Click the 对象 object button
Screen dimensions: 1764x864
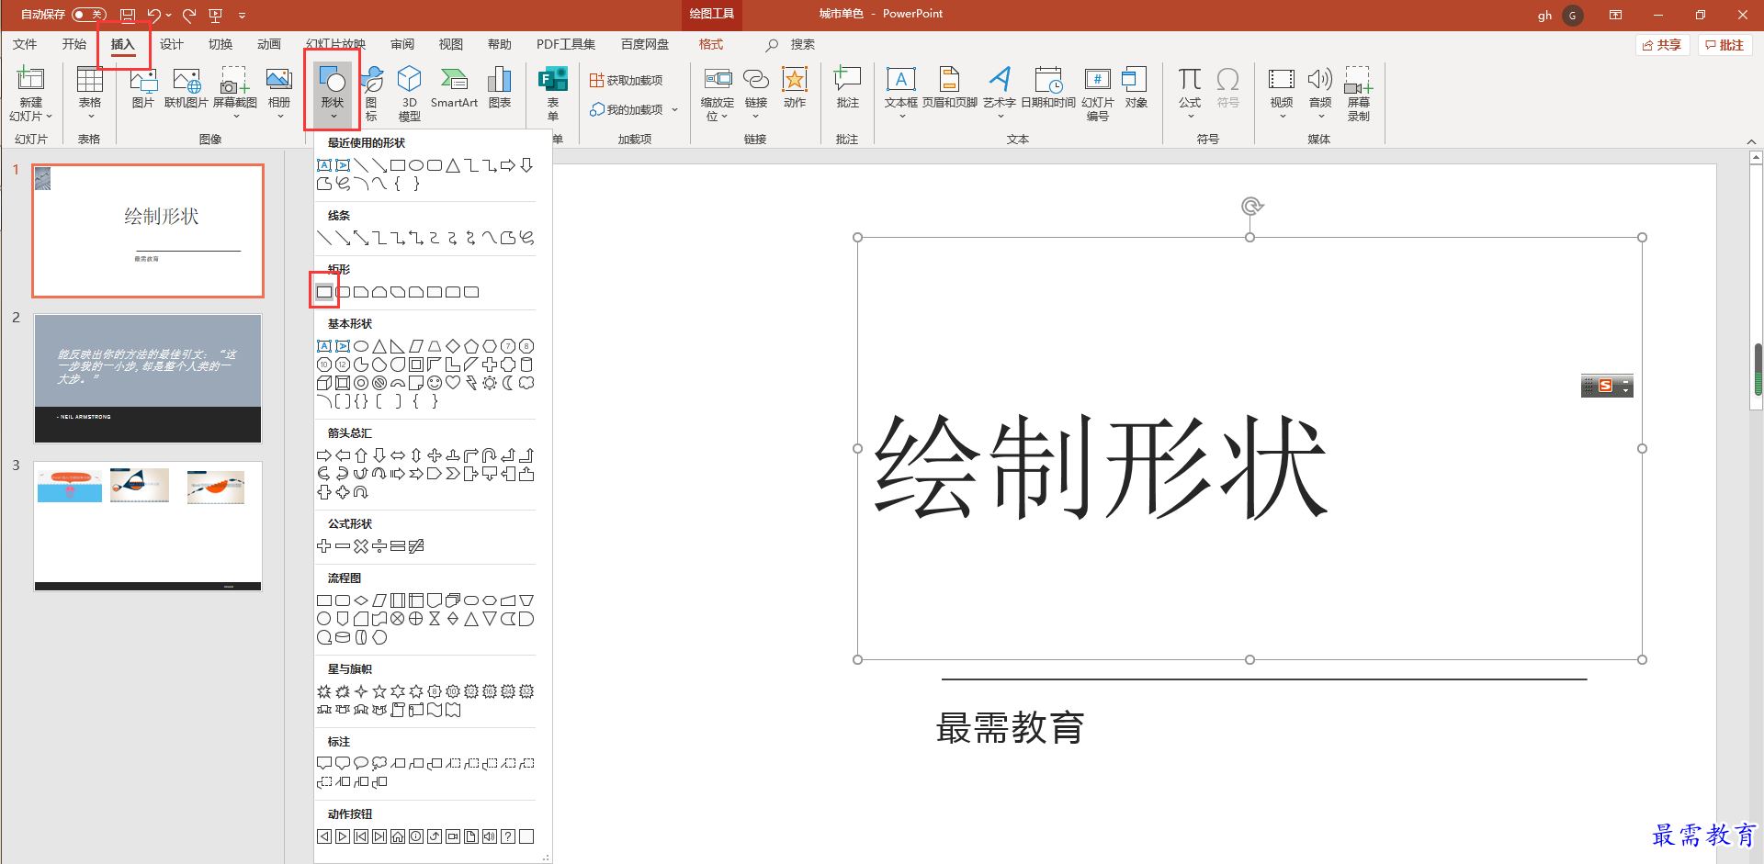[x=1136, y=88]
